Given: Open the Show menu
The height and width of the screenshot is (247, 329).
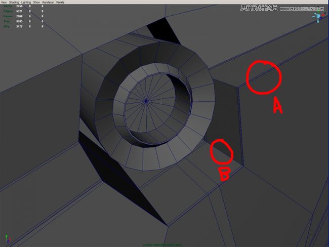Looking at the screenshot, I should tap(36, 2).
